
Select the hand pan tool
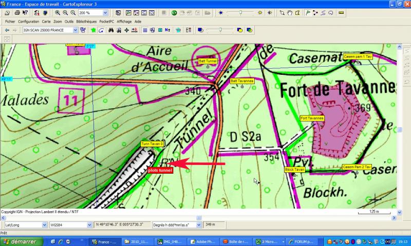tap(290, 13)
